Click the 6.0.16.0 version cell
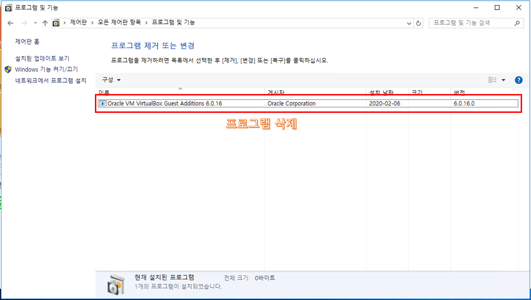Screen dimensions: 531x300 point(464,103)
